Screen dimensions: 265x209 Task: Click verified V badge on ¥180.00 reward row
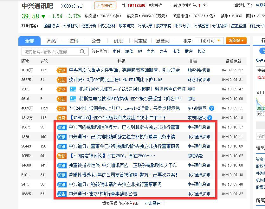[x=210, y=118]
